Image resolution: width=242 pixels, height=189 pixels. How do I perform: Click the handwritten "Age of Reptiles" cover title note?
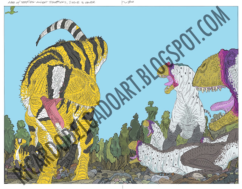(x=51, y=2)
